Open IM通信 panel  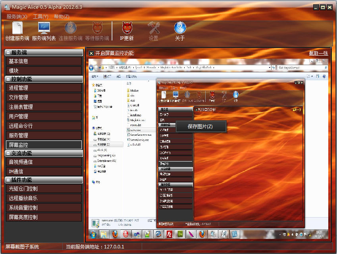[x=44, y=171]
